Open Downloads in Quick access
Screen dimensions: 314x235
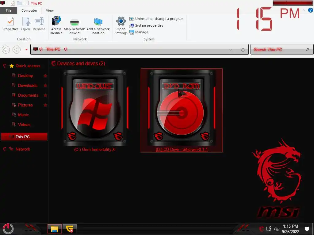28,86
